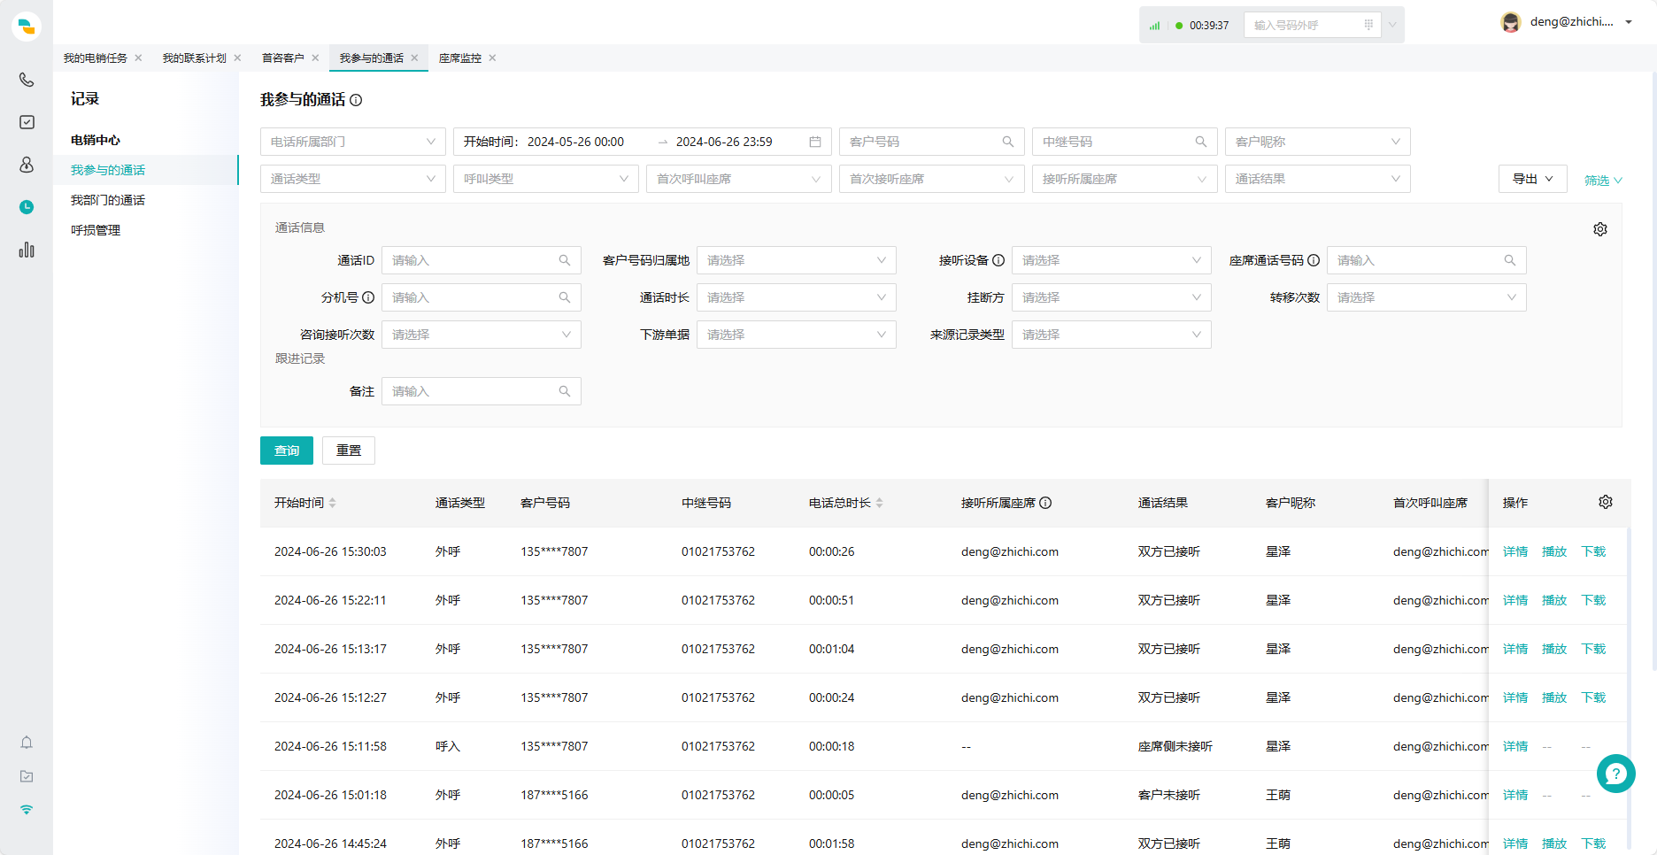
Task: Click info icon beside 座席通话号码 label
Action: coord(1314,260)
